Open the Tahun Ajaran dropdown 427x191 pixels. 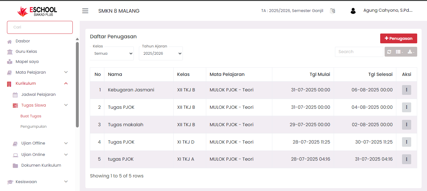(x=161, y=53)
